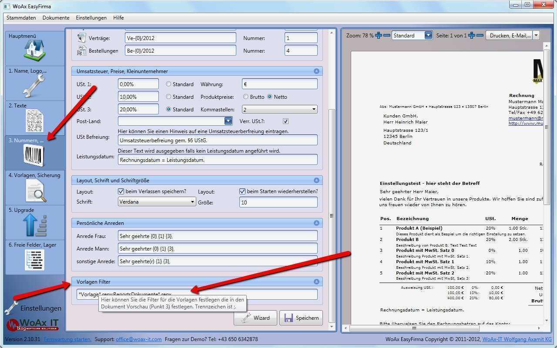Click the Bestellungen purchase order icon
The width and height of the screenshot is (557, 348).
82,50
